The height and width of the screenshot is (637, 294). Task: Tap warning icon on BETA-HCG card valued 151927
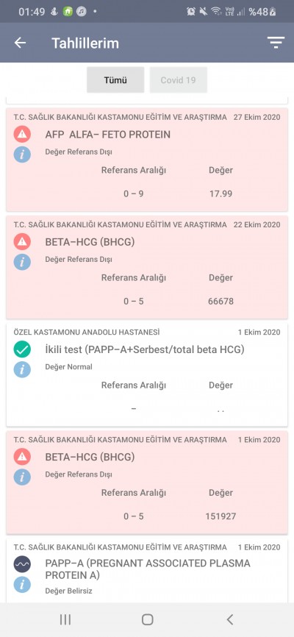[22, 457]
